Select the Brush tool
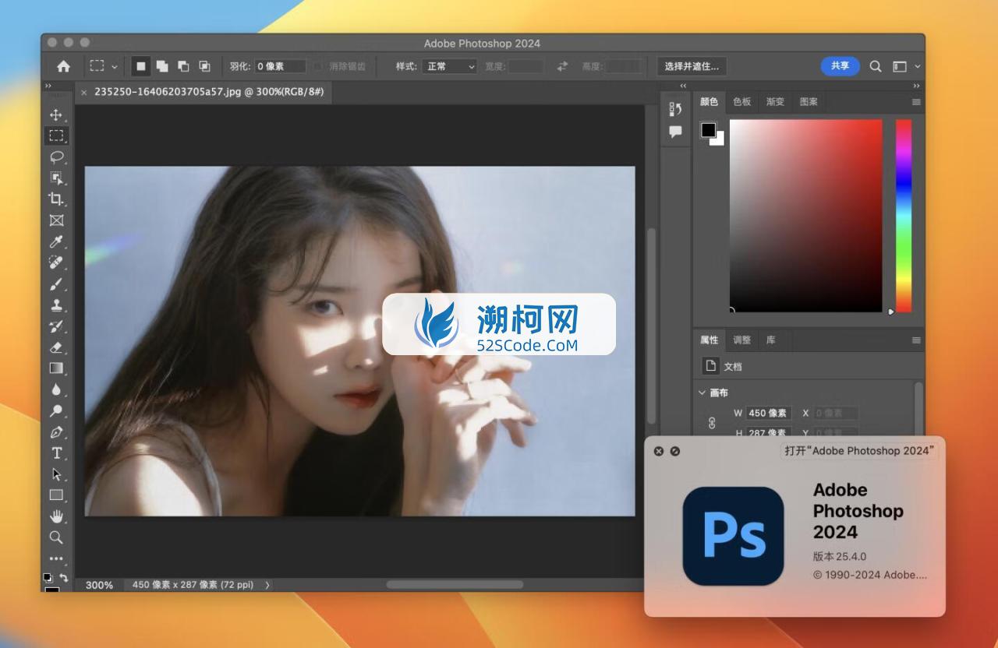The image size is (998, 648). (56, 283)
